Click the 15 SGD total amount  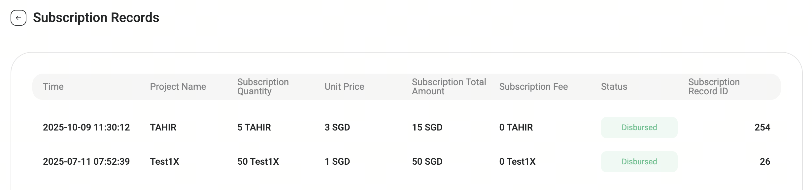(427, 128)
